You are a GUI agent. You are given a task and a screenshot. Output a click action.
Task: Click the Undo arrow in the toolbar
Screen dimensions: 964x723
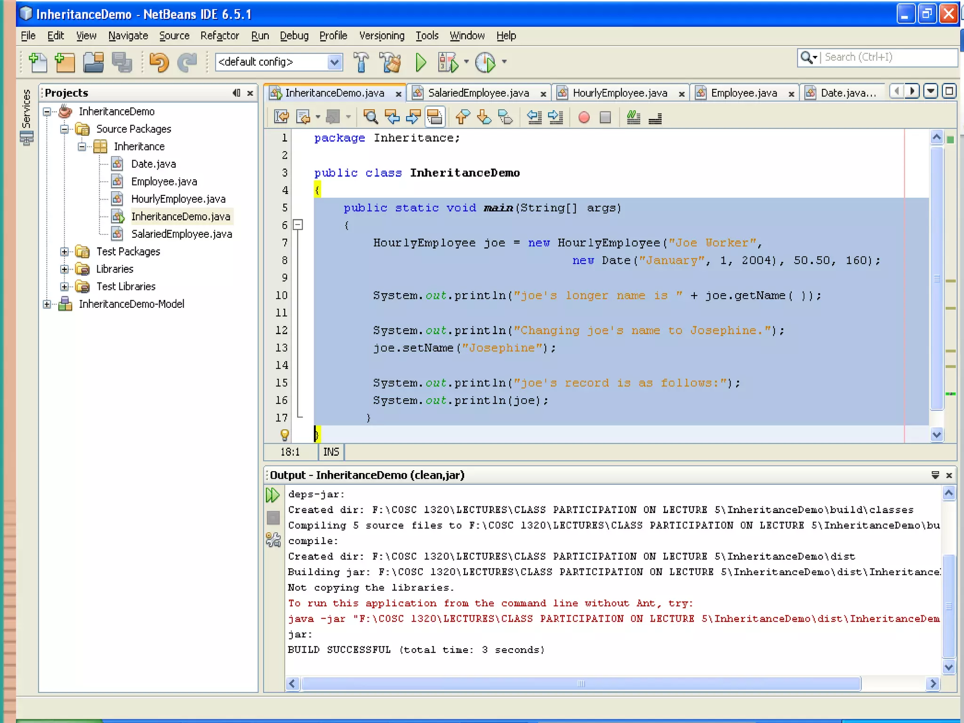159,62
